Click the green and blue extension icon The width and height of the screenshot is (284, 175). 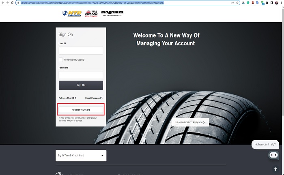262,3
